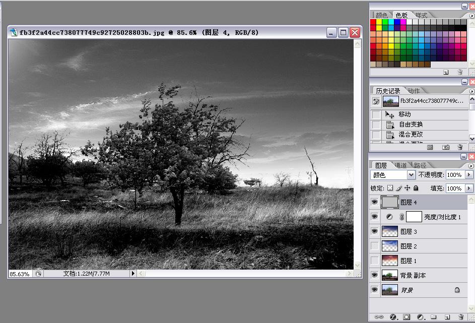Create a new layer group folder
Image resolution: width=475 pixels, height=323 pixels.
coord(434,316)
